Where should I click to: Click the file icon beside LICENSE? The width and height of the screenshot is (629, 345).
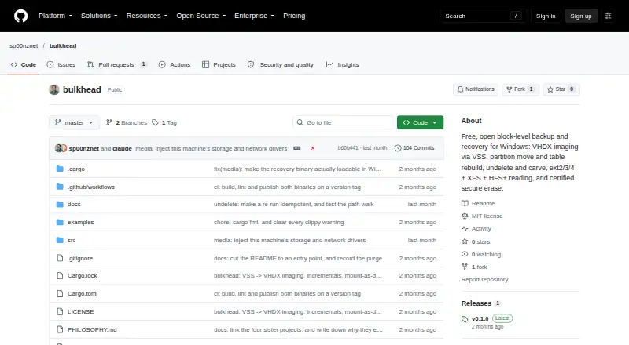coord(60,311)
